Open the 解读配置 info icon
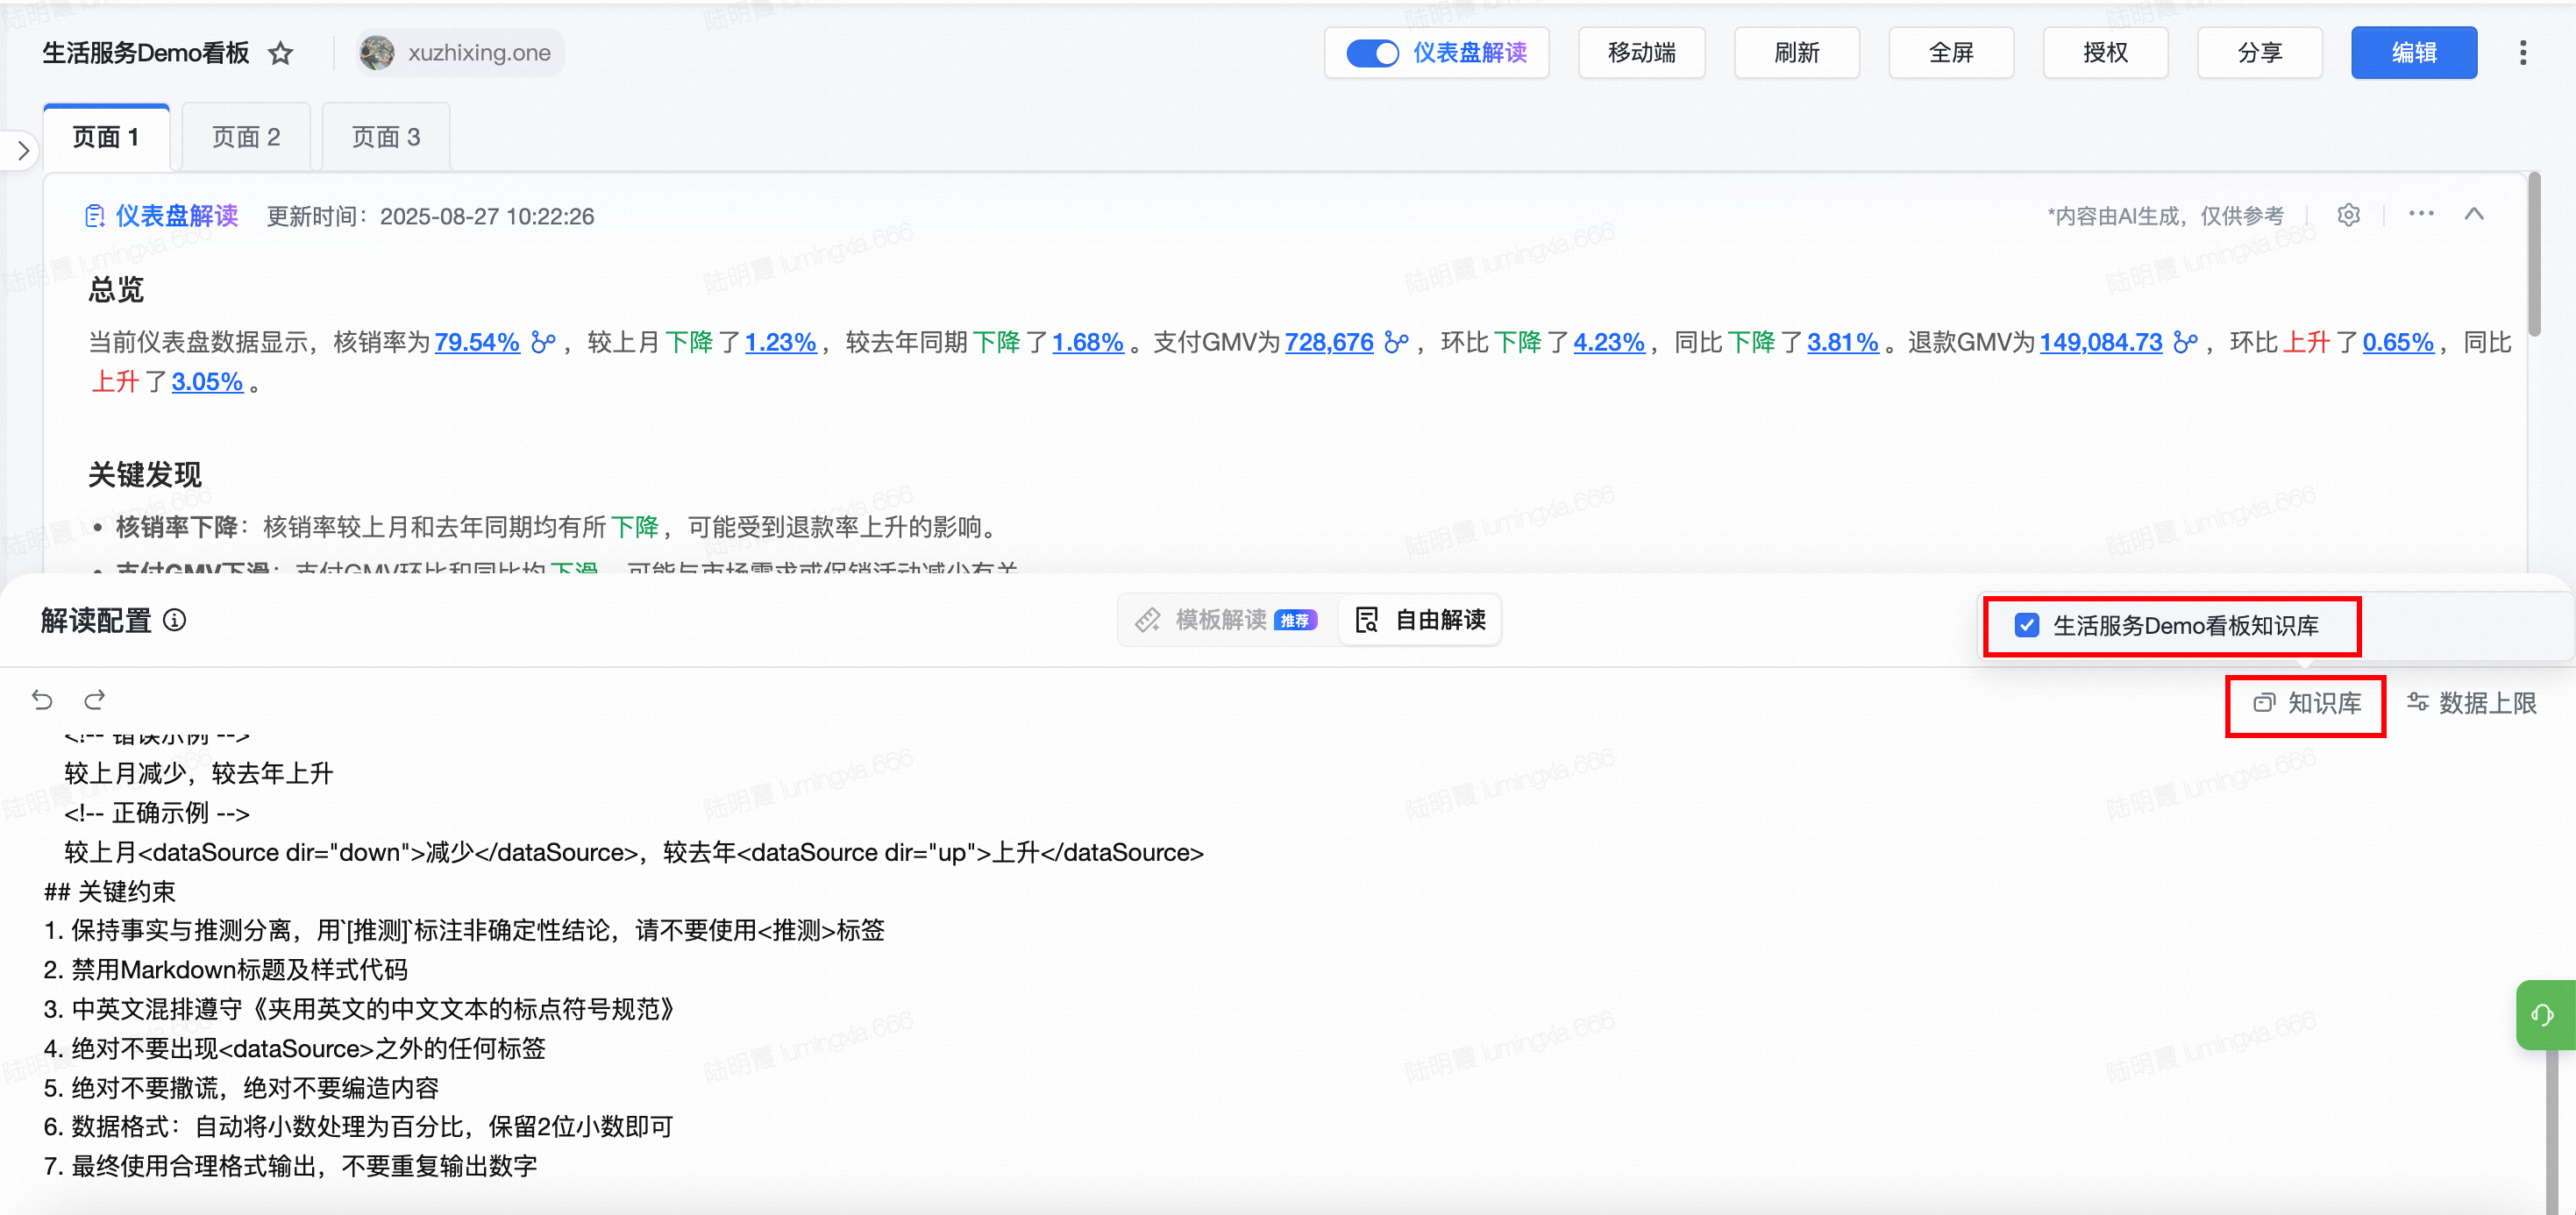Image resolution: width=2576 pixels, height=1215 pixels. coord(175,620)
